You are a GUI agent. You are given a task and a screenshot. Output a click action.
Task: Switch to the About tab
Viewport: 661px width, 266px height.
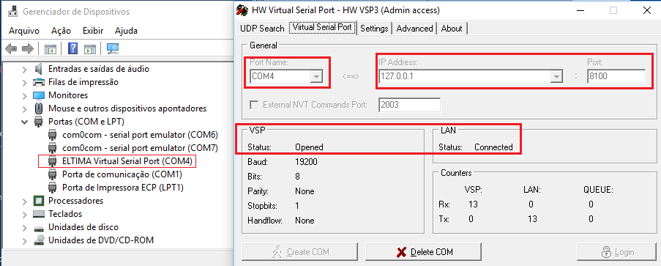tap(452, 29)
